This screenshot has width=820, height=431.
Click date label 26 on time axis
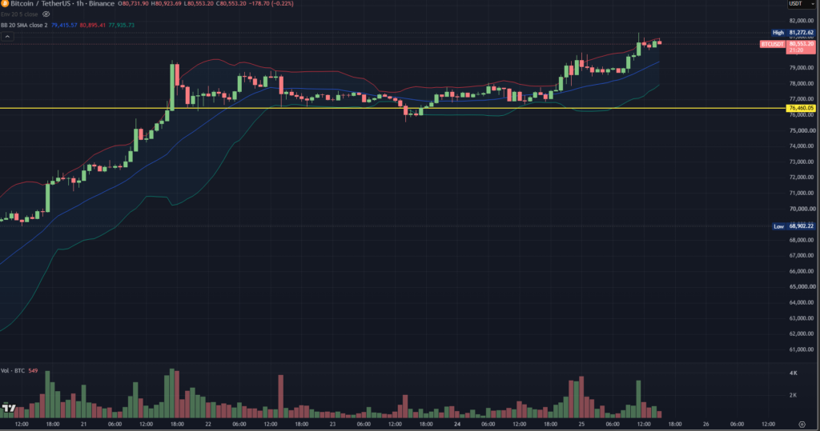(706, 425)
